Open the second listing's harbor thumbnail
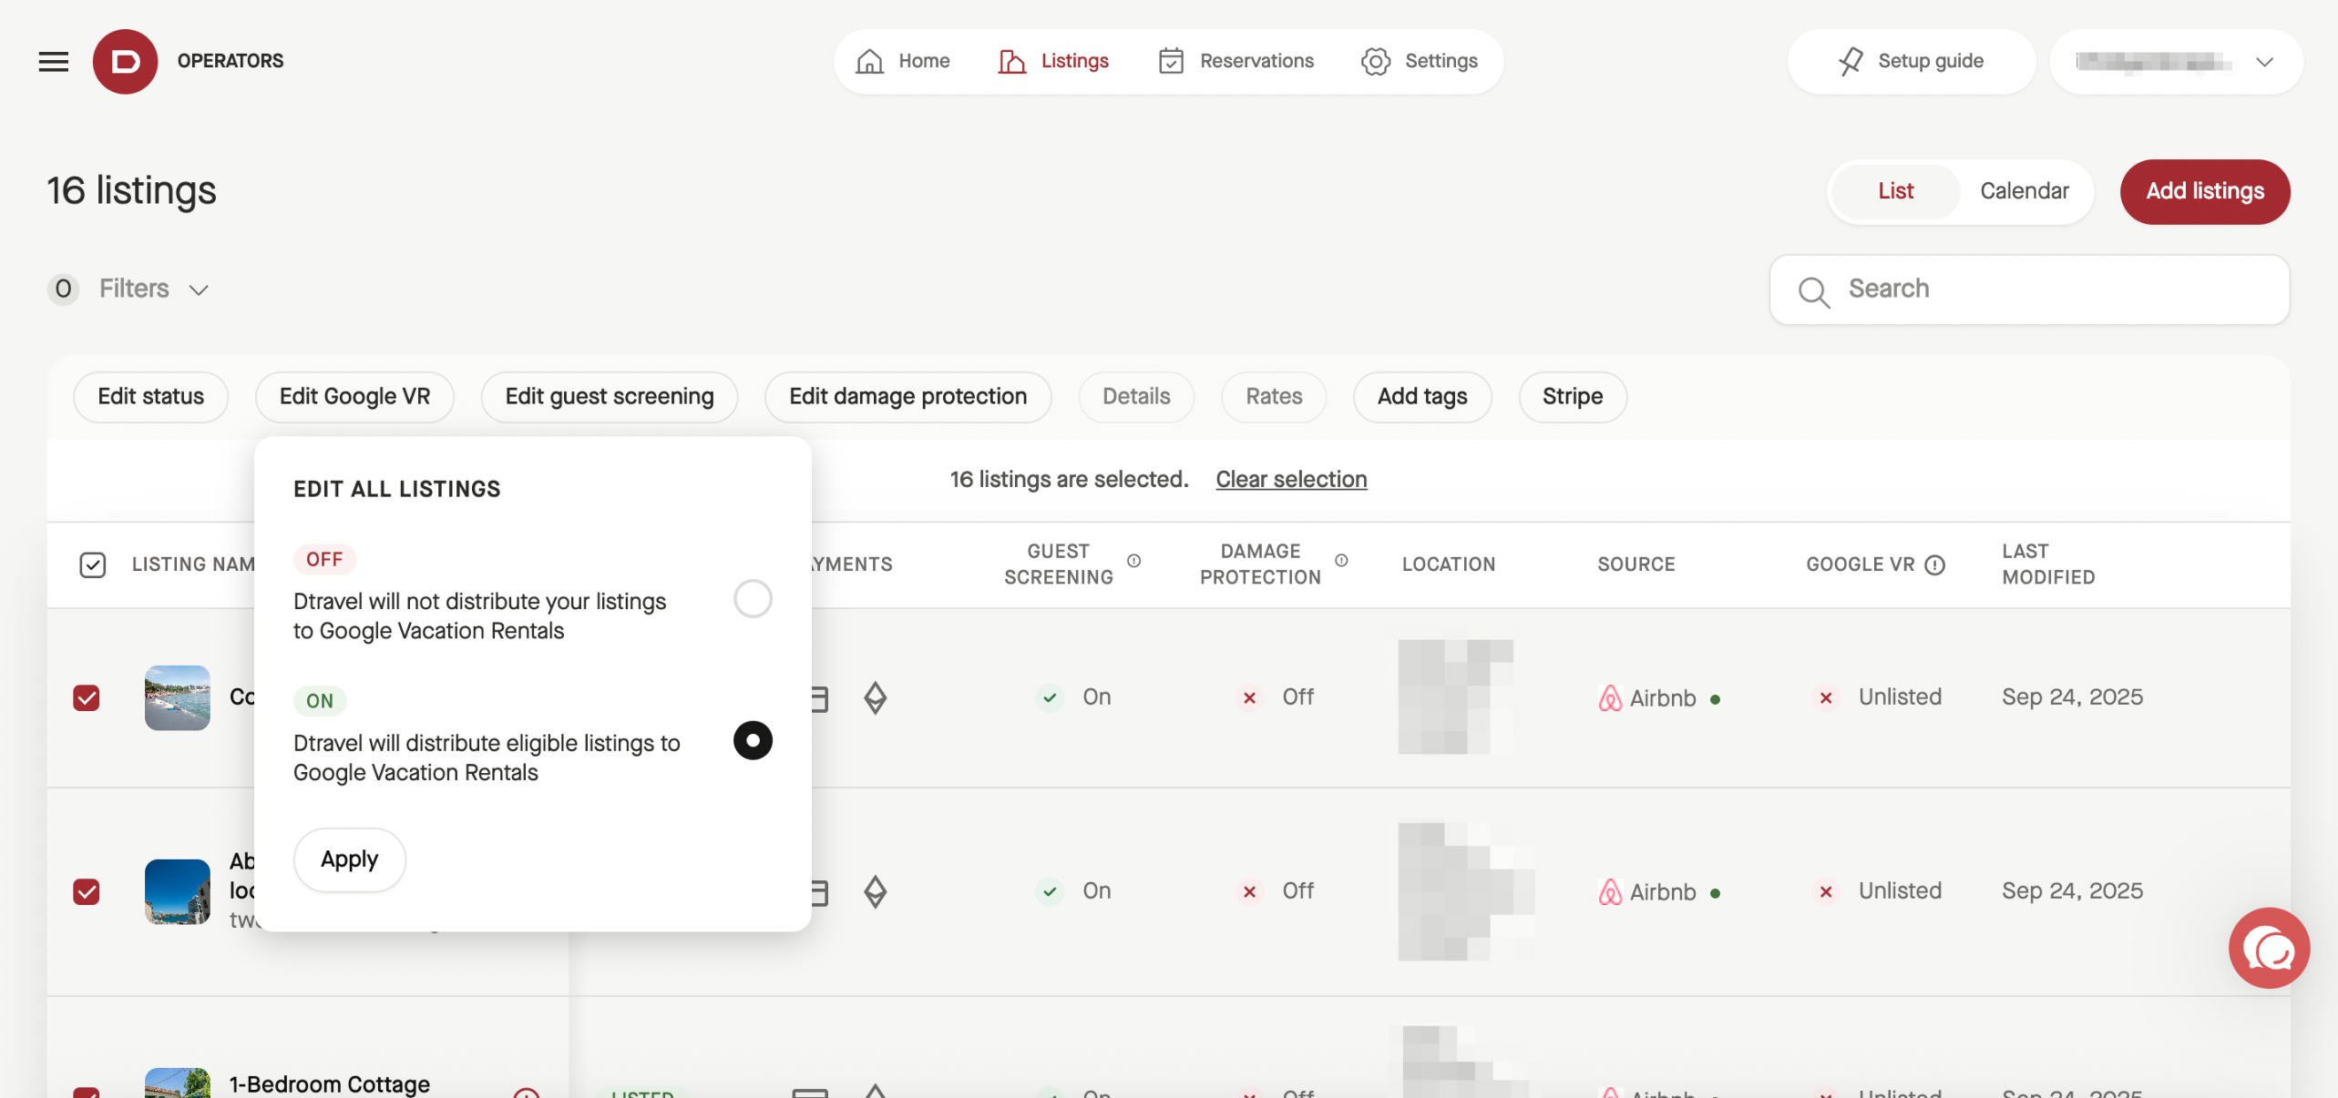Image resolution: width=2338 pixels, height=1098 pixels. point(178,892)
